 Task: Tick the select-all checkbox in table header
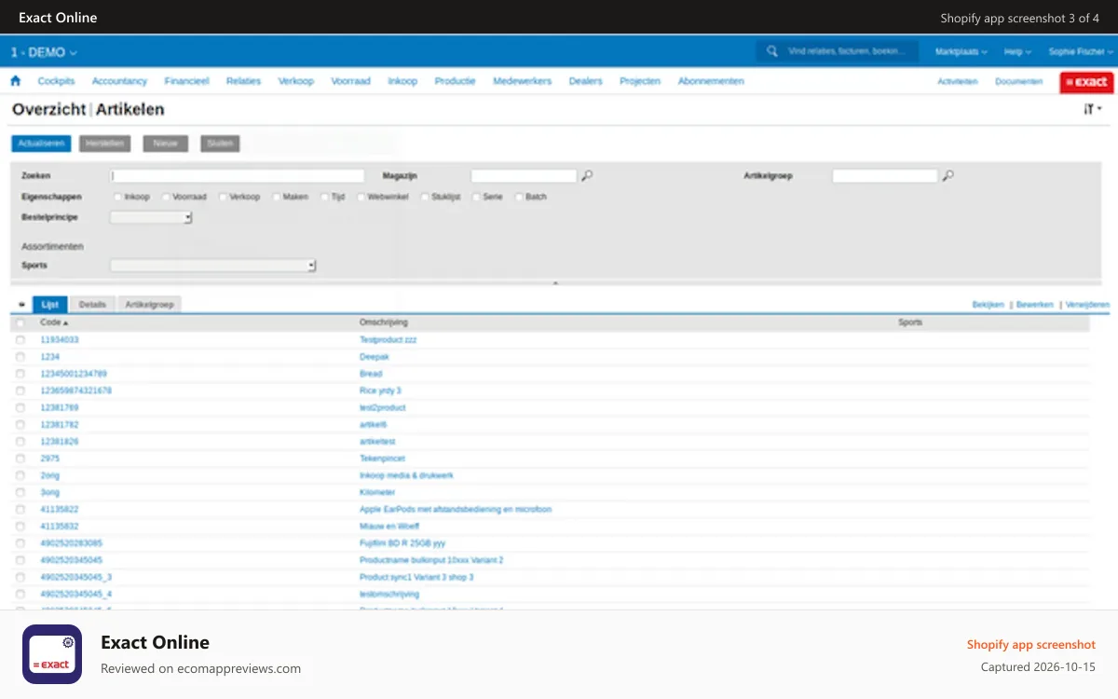[x=20, y=323]
